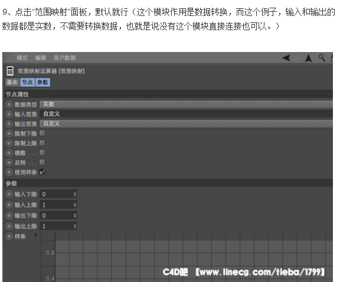
Task: Click the 样条 animation dot
Action: 9,236
